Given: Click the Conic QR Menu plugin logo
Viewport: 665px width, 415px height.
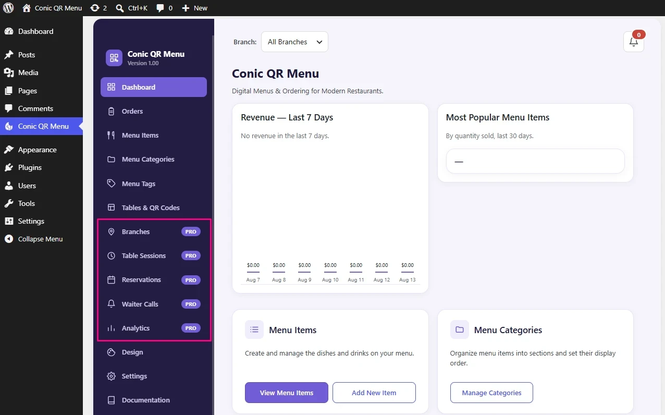Looking at the screenshot, I should coord(114,58).
